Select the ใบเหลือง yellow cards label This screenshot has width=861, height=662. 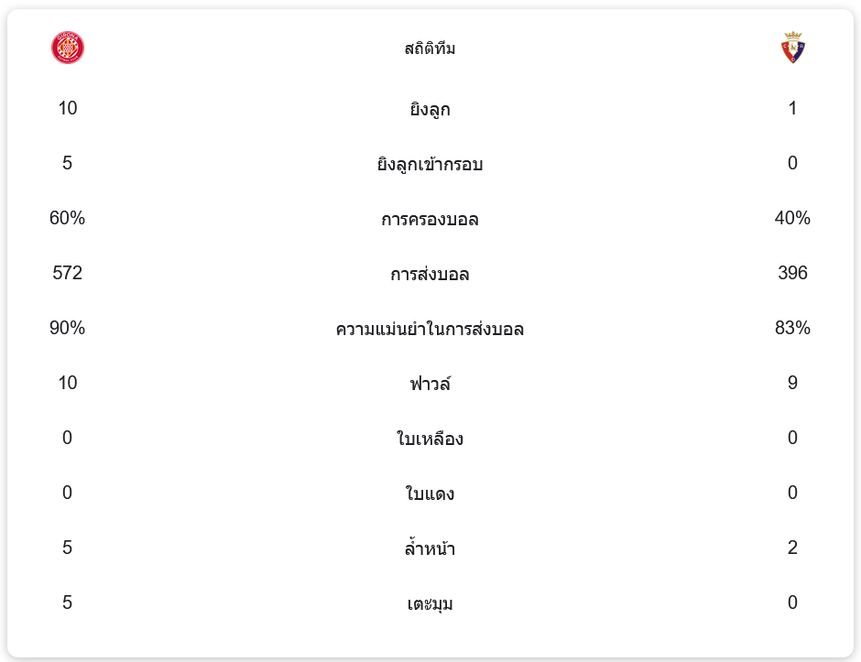pyautogui.click(x=430, y=440)
